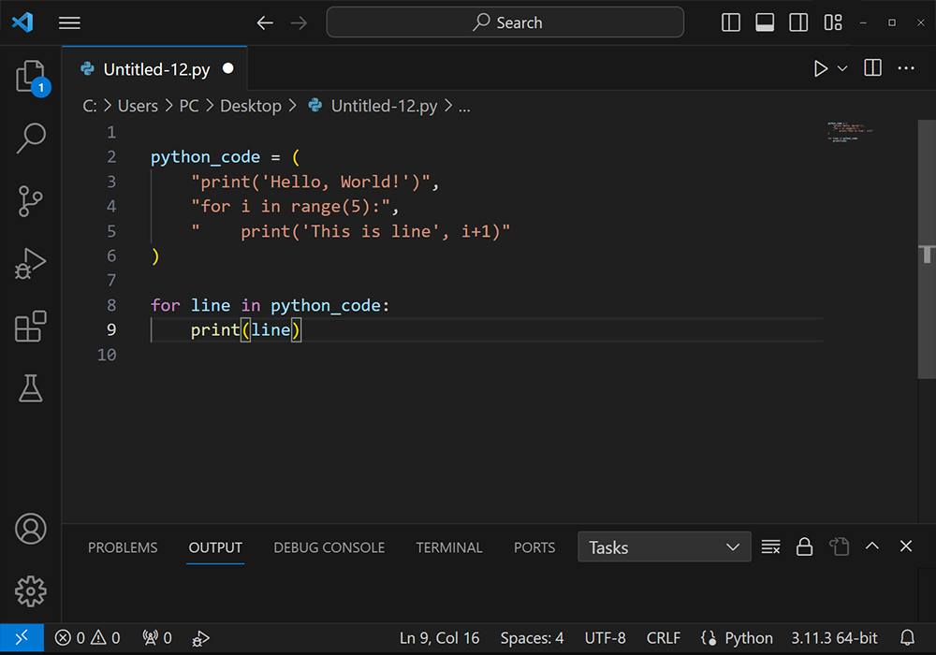This screenshot has height=655, width=936.
Task: Click the editor vertical scrollbar
Action: 927,249
